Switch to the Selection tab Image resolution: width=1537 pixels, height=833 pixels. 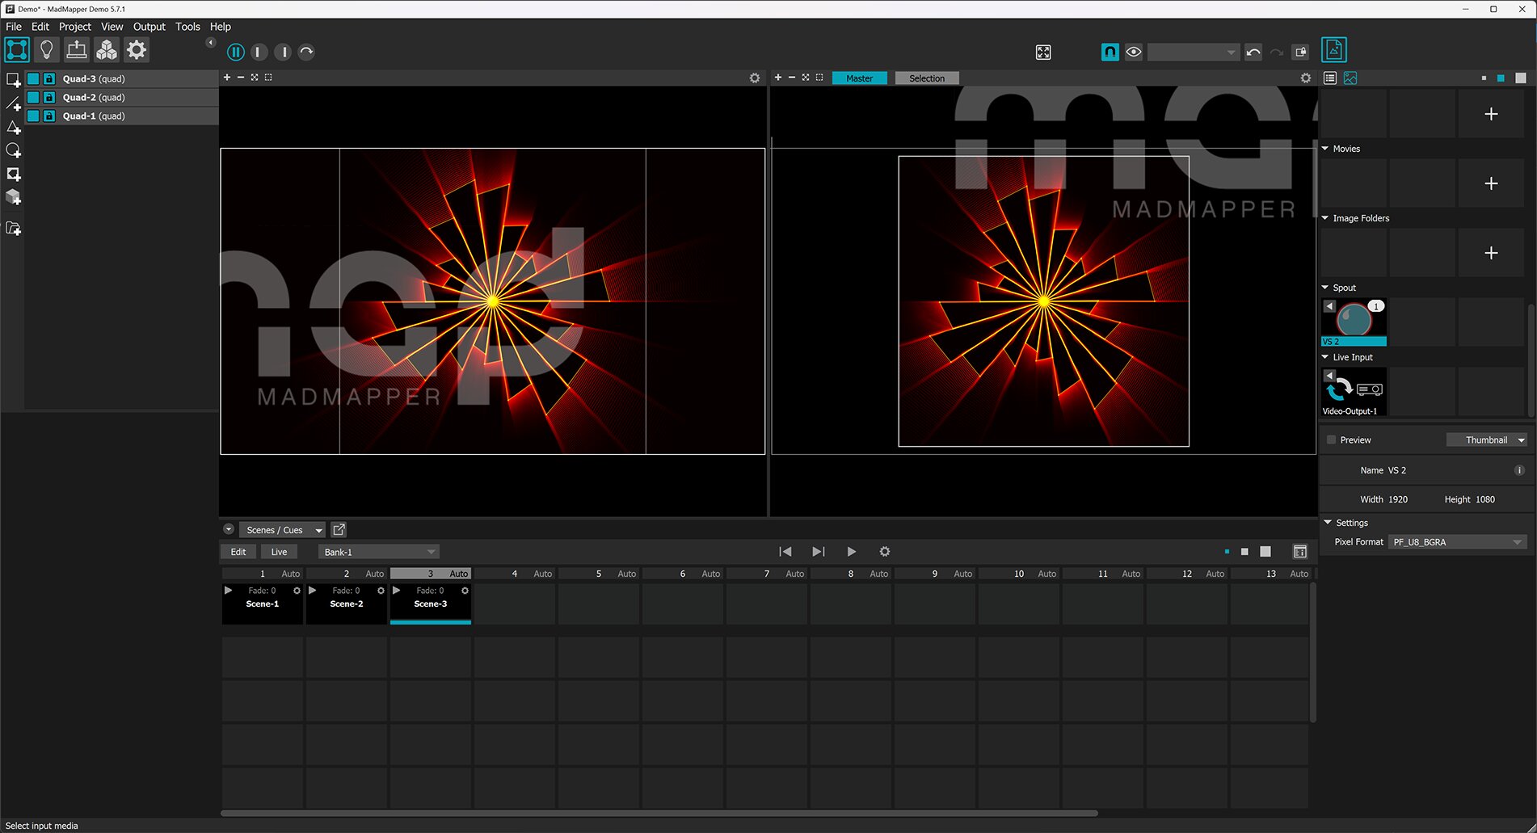click(927, 78)
